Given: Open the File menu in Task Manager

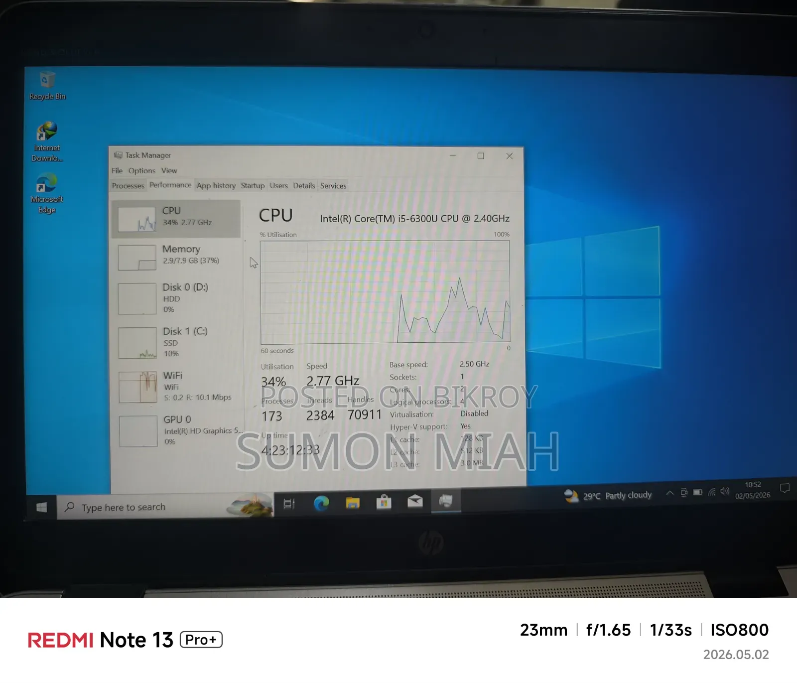Looking at the screenshot, I should coord(117,171).
